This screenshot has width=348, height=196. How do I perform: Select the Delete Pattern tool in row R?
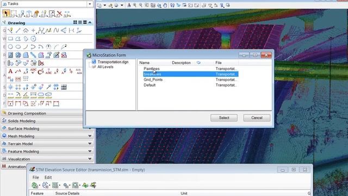tap(64, 55)
